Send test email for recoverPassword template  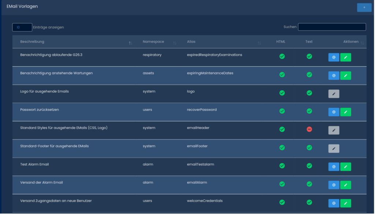pos(334,112)
